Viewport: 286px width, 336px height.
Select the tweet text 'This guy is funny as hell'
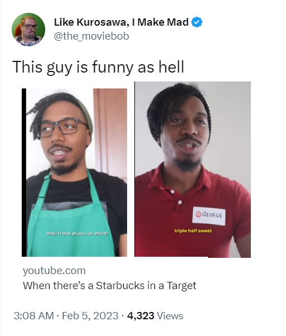(98, 67)
